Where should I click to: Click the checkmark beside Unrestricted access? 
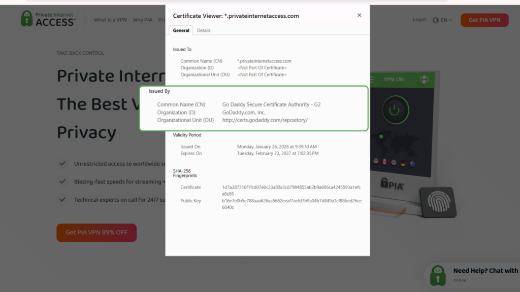[62, 164]
